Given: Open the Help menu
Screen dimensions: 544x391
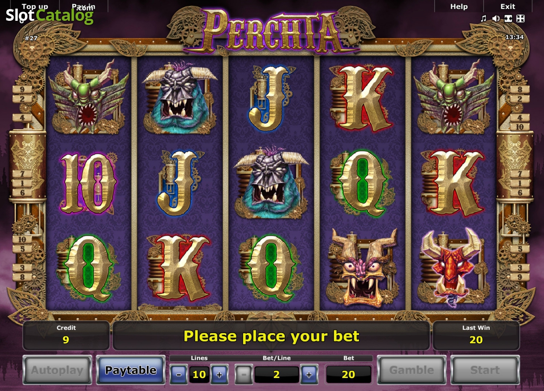Looking at the screenshot, I should [459, 6].
